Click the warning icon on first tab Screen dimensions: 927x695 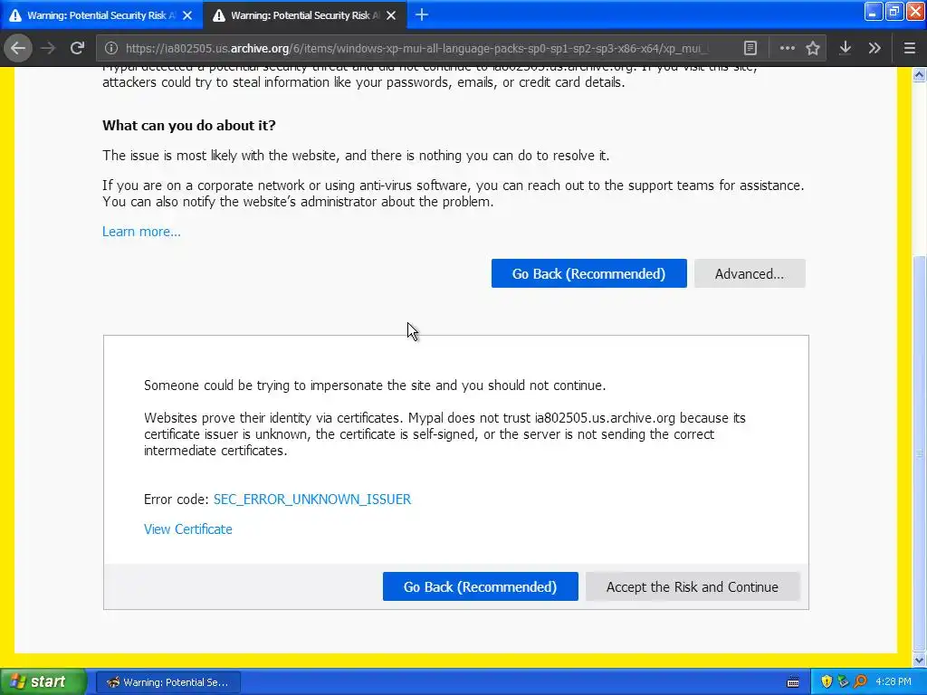point(15,15)
